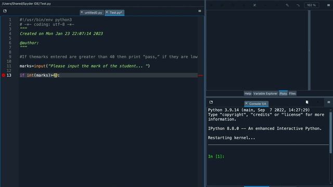333x187 pixels.
Task: Switch to the Files tab
Action: coord(292,94)
